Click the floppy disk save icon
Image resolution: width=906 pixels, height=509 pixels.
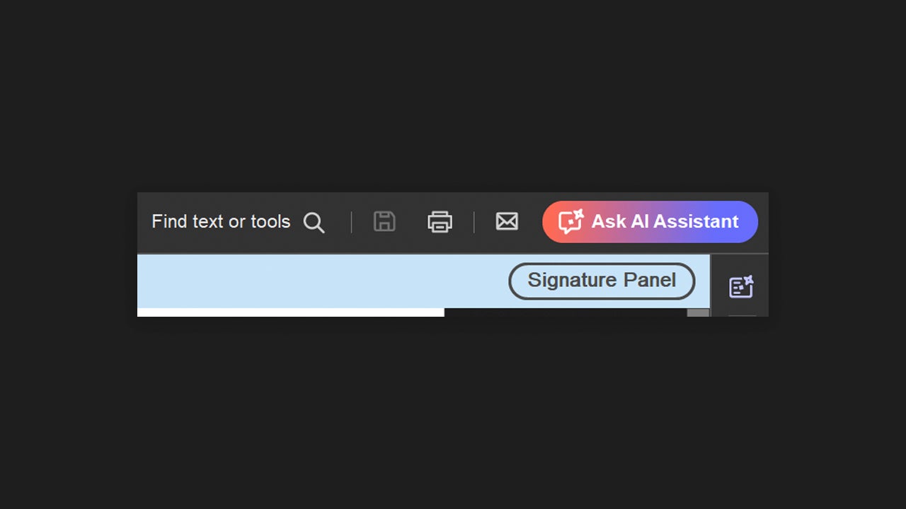384,221
